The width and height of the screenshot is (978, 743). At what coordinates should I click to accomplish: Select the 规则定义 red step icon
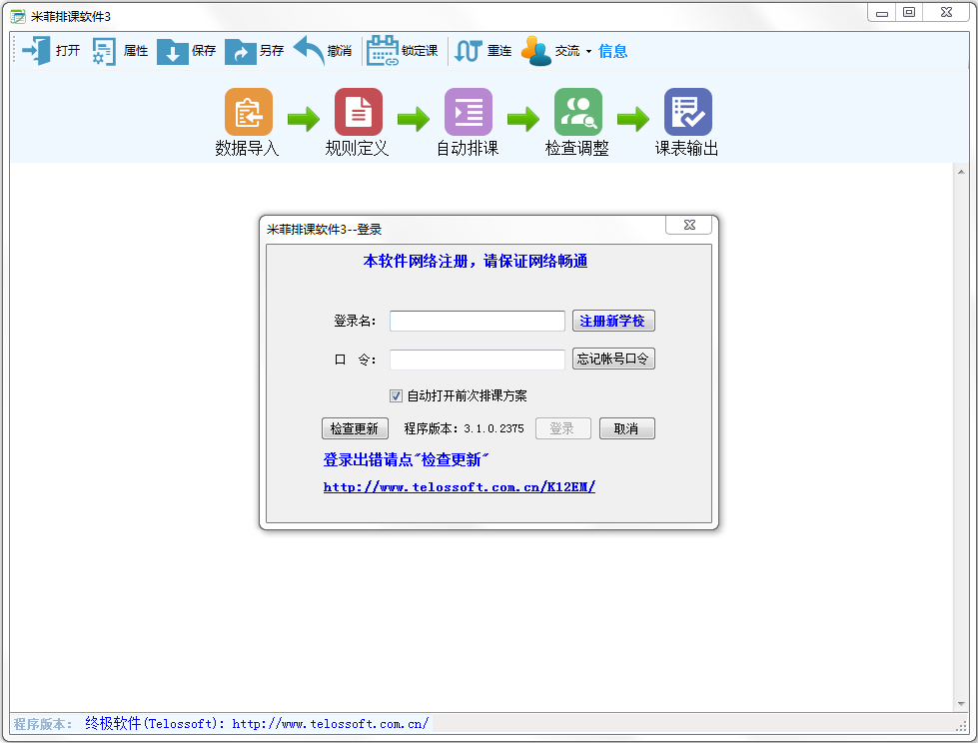[358, 112]
